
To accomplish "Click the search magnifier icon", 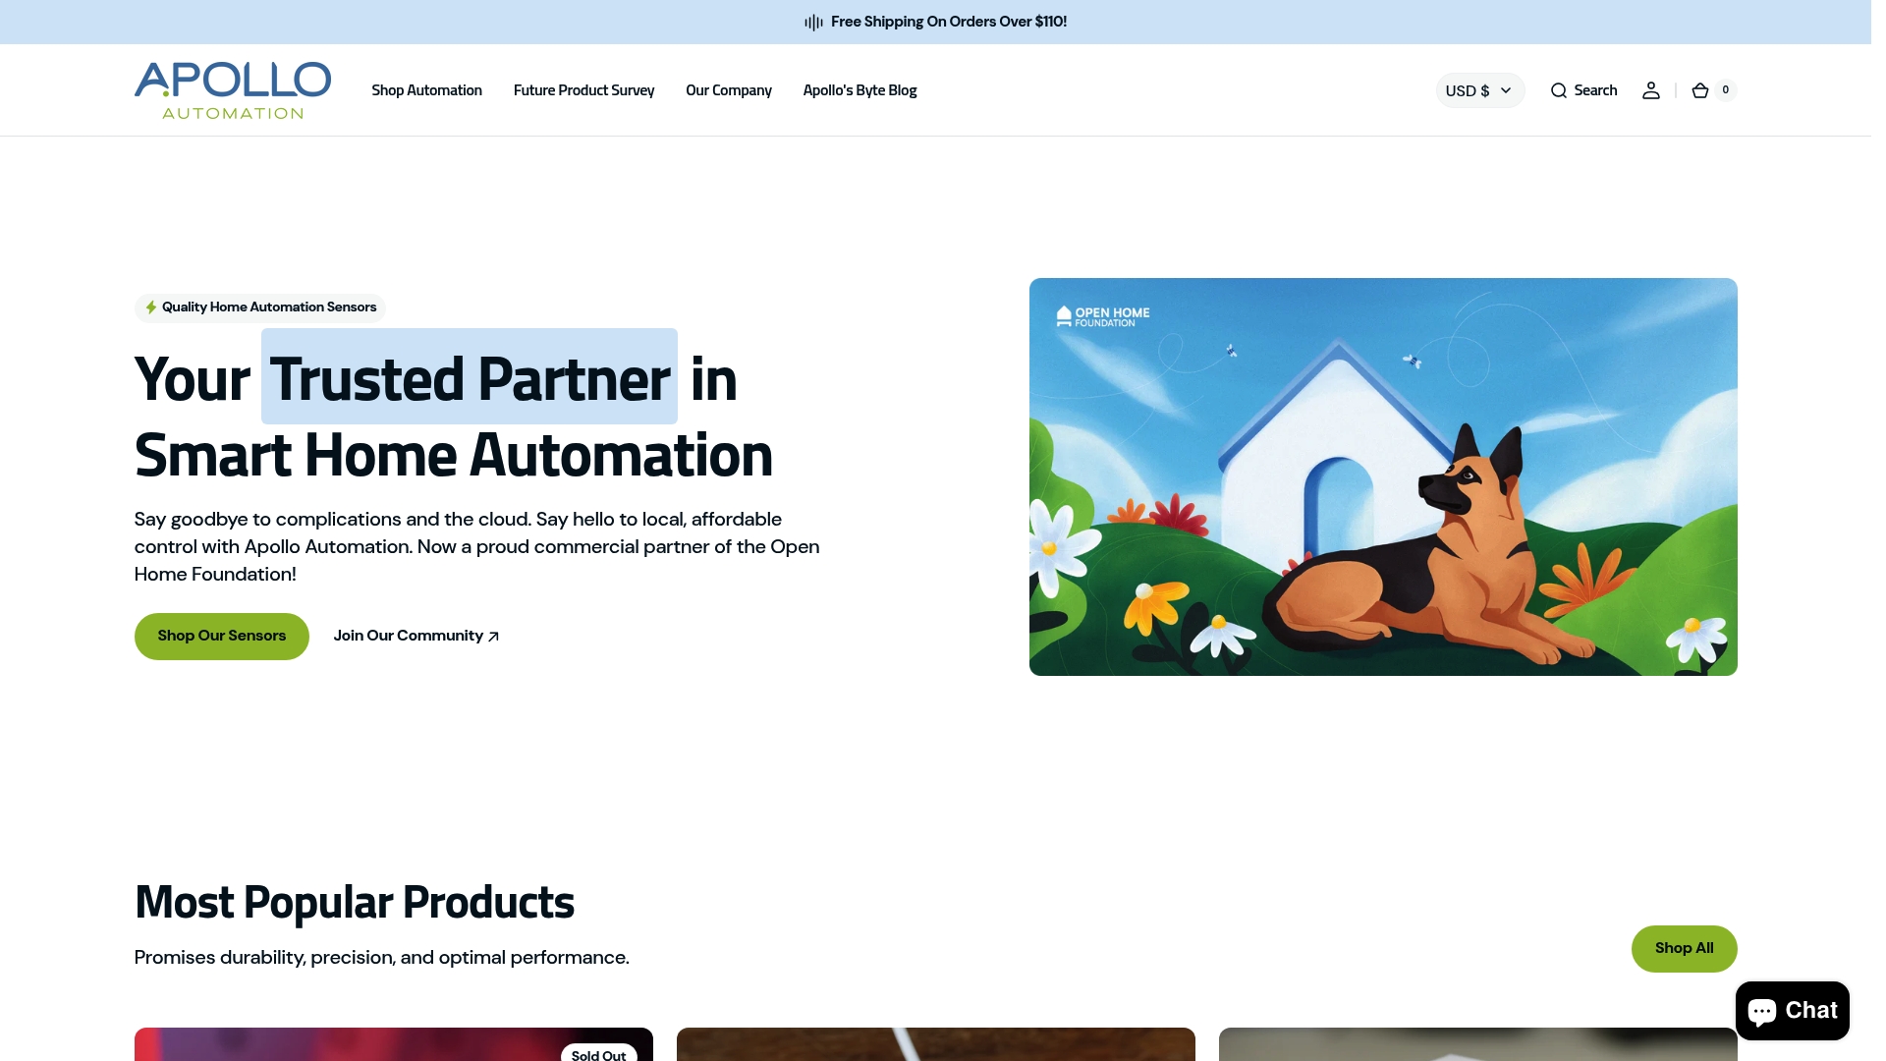I will (x=1559, y=90).
